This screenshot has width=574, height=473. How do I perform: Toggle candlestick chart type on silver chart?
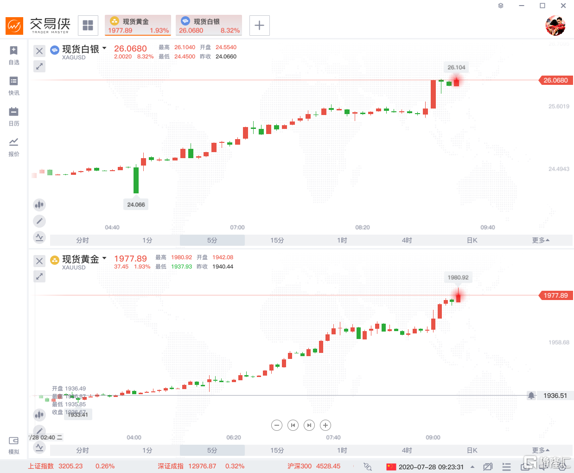coord(39,205)
